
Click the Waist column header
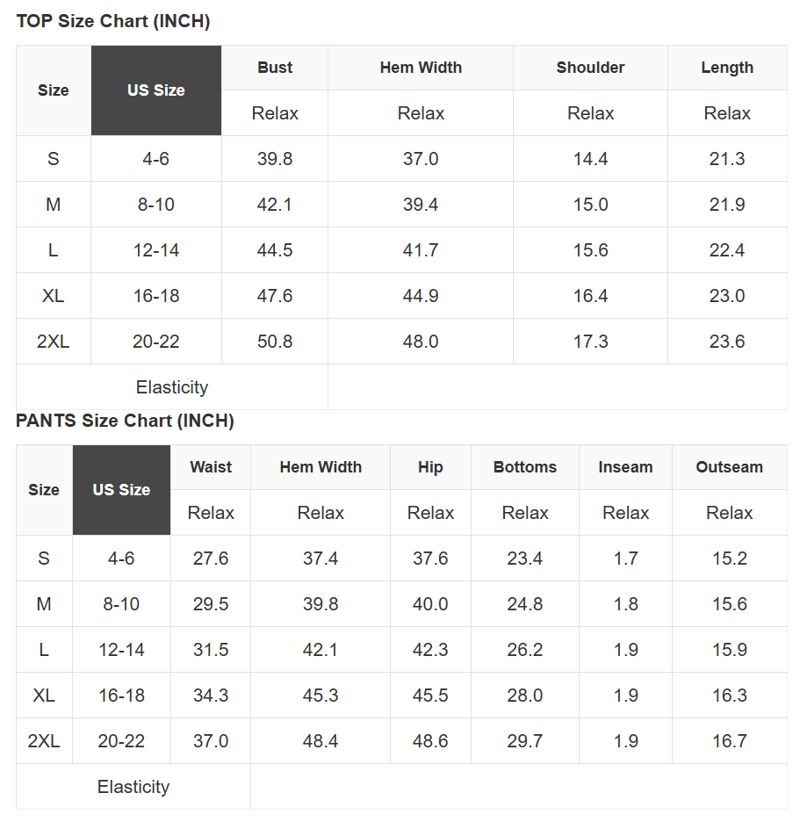coord(211,467)
